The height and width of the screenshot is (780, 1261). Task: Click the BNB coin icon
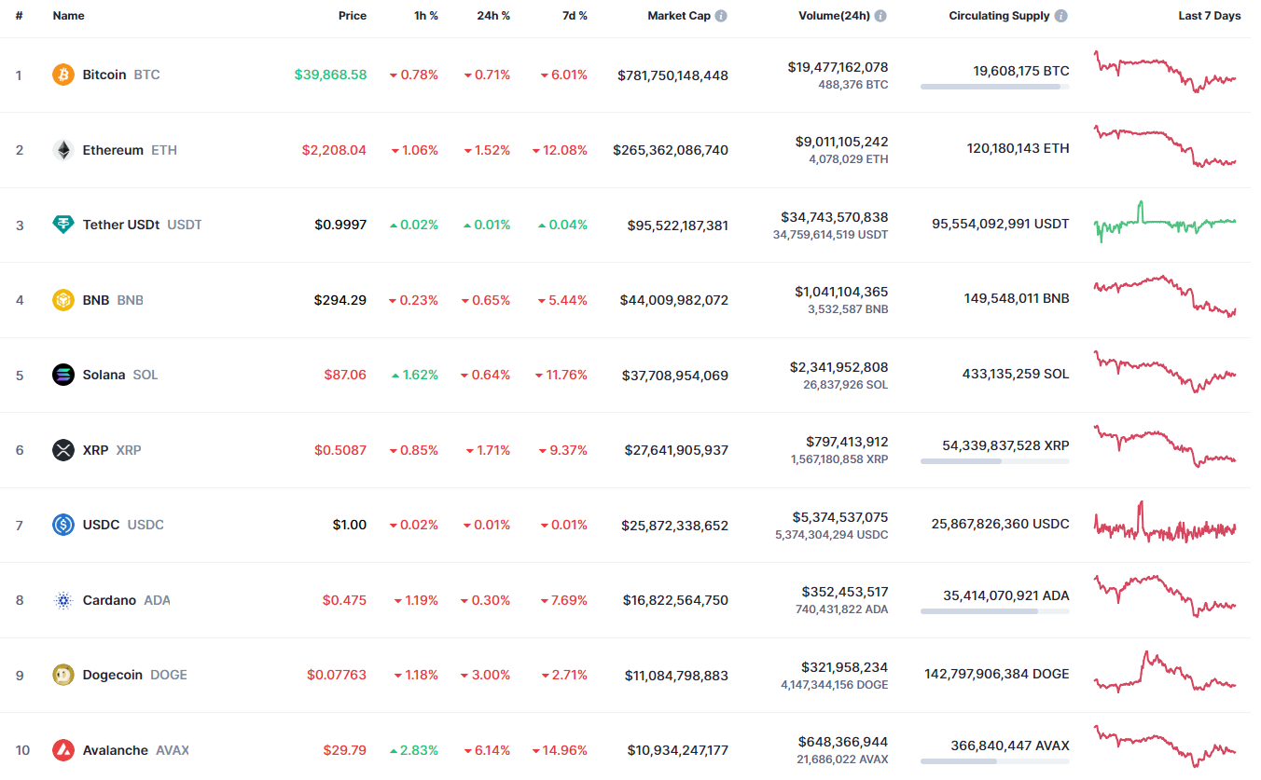coord(63,300)
